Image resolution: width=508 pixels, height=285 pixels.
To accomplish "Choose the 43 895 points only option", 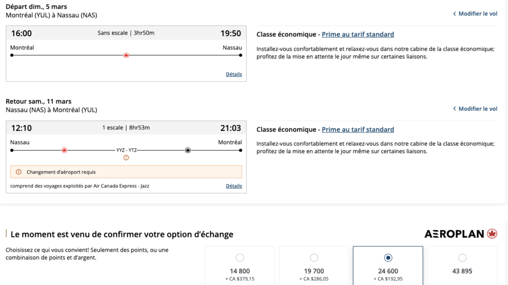I will pyautogui.click(x=462, y=258).
